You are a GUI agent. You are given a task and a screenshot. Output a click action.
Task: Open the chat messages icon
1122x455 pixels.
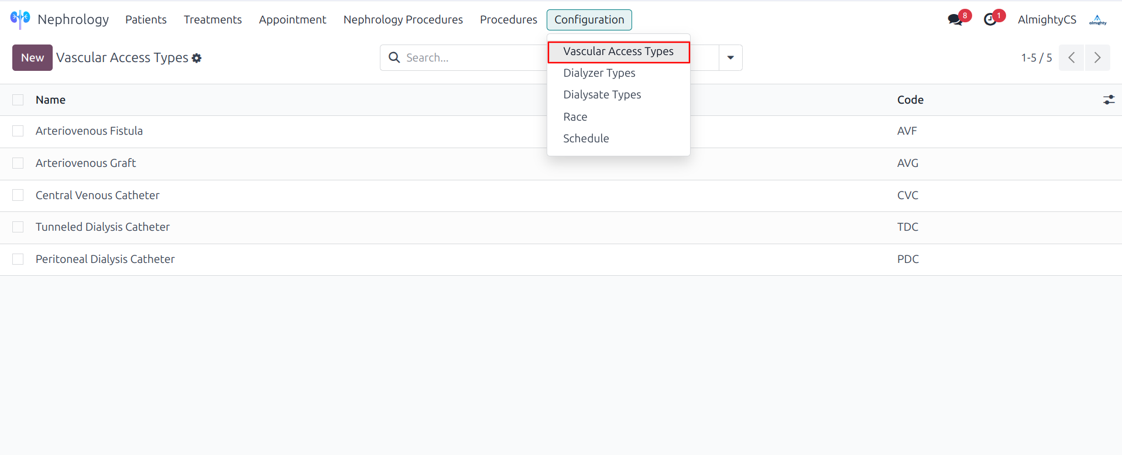(955, 19)
